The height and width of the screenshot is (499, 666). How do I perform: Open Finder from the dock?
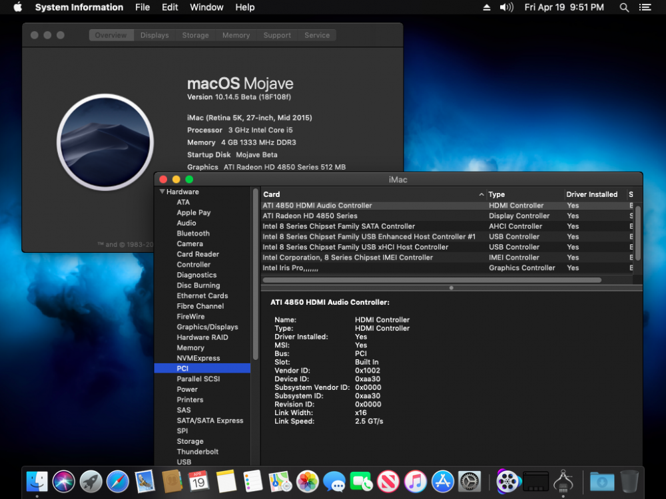[x=37, y=482]
